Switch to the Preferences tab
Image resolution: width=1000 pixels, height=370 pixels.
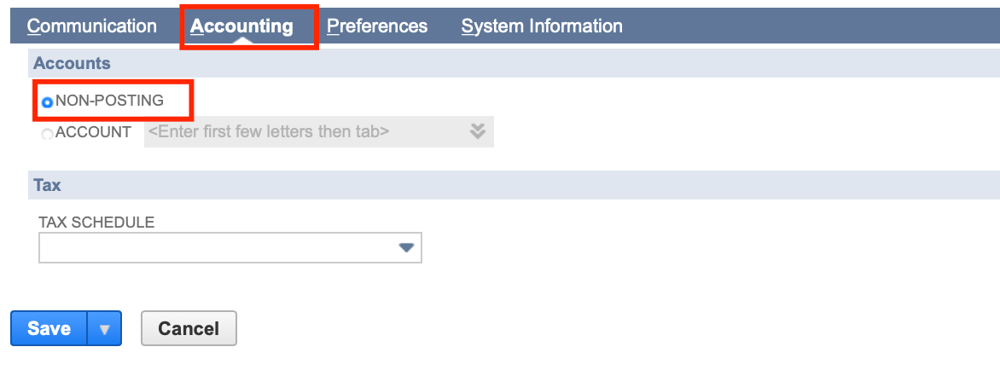377,26
